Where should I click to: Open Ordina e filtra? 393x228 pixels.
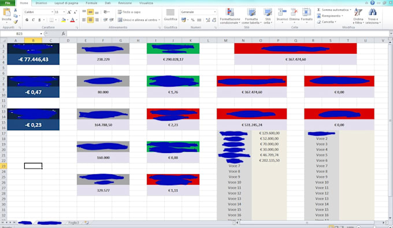[x=358, y=16]
